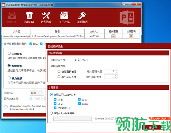Screen dimensions: 171x133
Task: Uncheck the special symbols [!"#$%{|}~] option
Action: pos(55,108)
